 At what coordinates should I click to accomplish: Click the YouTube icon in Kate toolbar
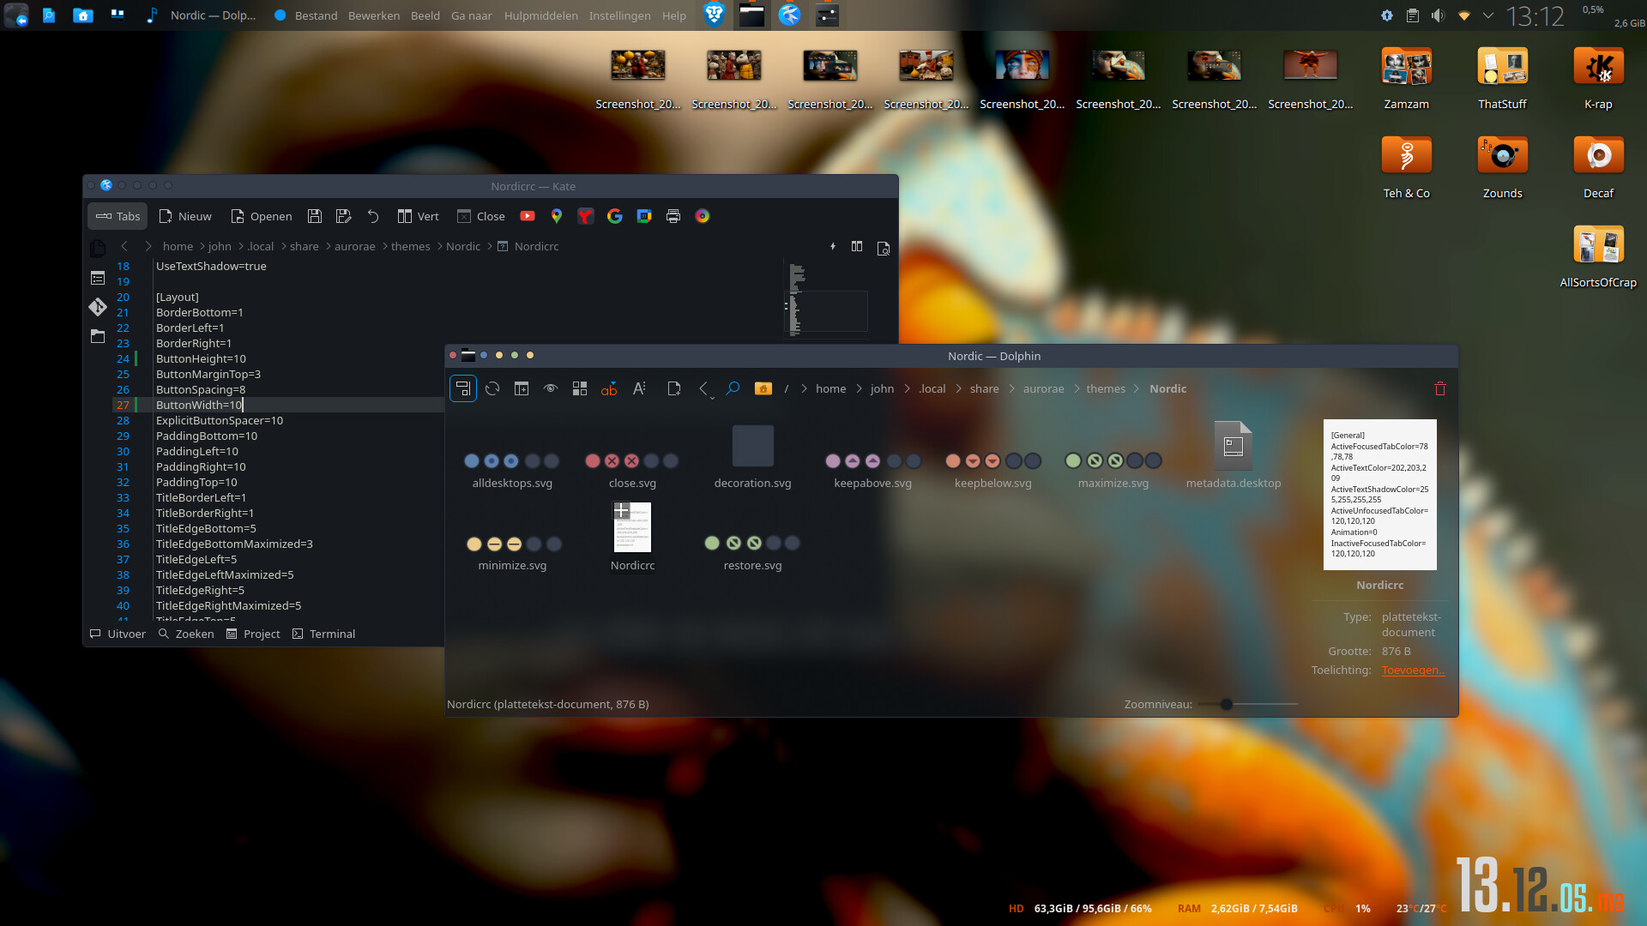(528, 216)
